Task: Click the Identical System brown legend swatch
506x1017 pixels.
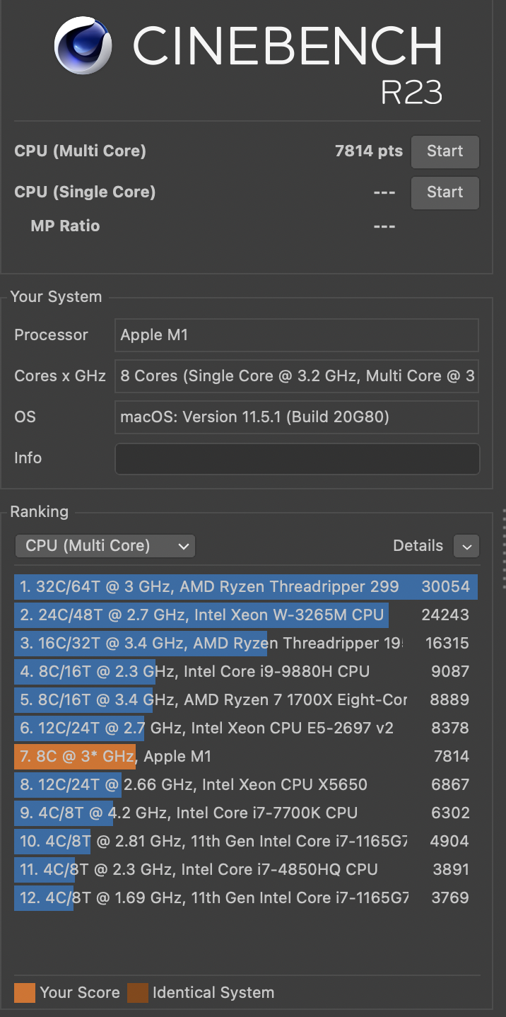Action: (138, 992)
